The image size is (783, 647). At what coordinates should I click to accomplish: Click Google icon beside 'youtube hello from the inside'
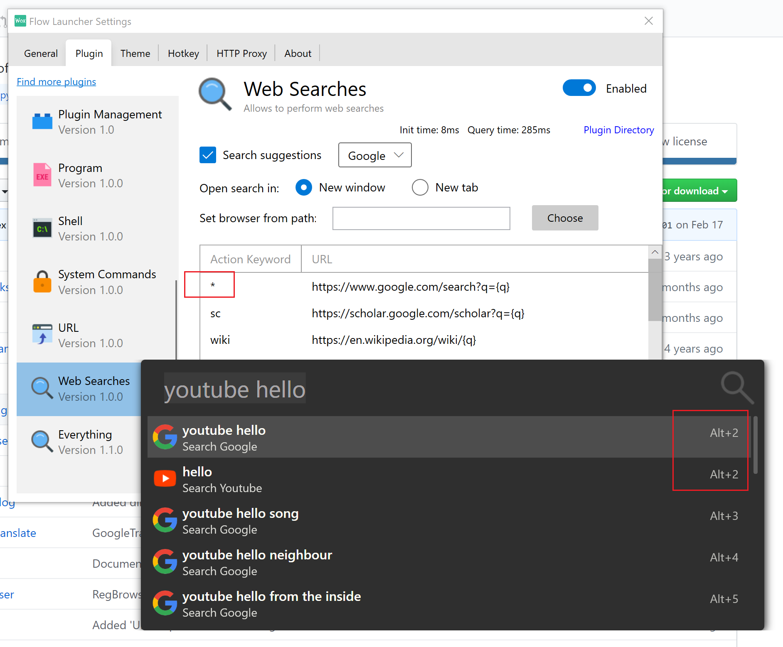pyautogui.click(x=165, y=603)
